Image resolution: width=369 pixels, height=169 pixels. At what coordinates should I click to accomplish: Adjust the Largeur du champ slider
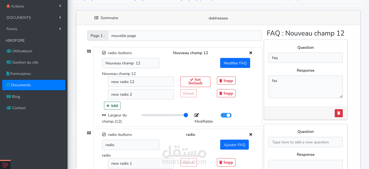165,115
